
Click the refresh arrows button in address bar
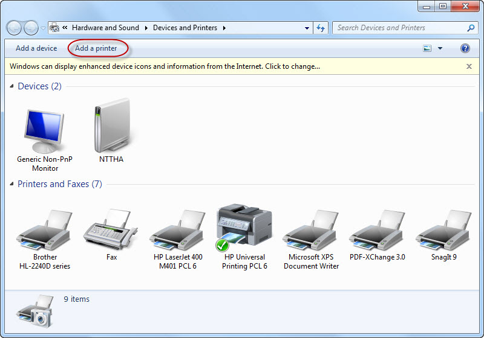(321, 28)
